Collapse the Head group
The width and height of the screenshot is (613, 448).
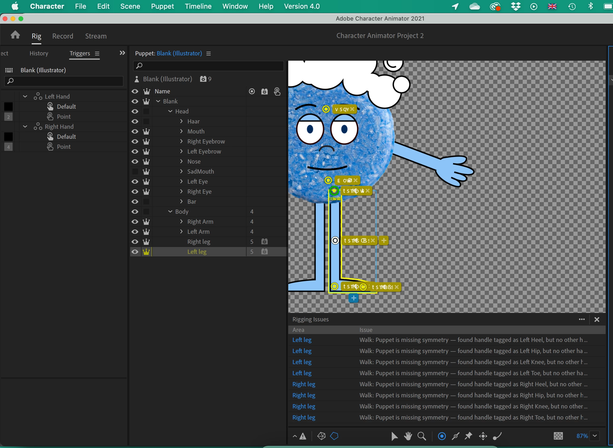point(170,111)
